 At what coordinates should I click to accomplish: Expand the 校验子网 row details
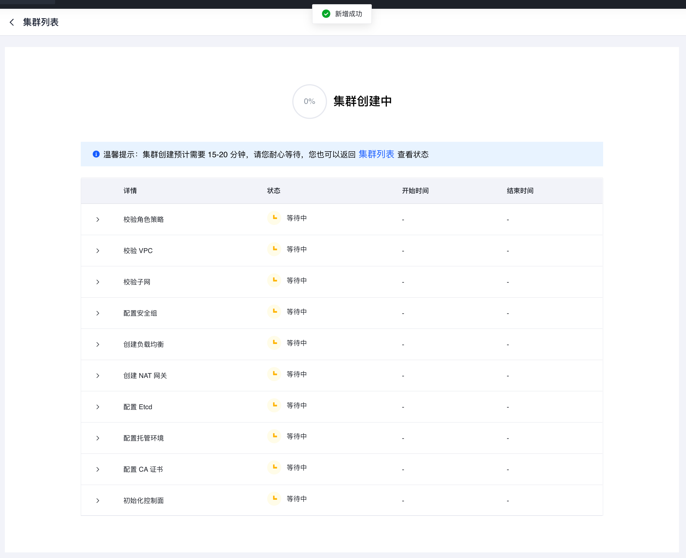click(x=98, y=282)
